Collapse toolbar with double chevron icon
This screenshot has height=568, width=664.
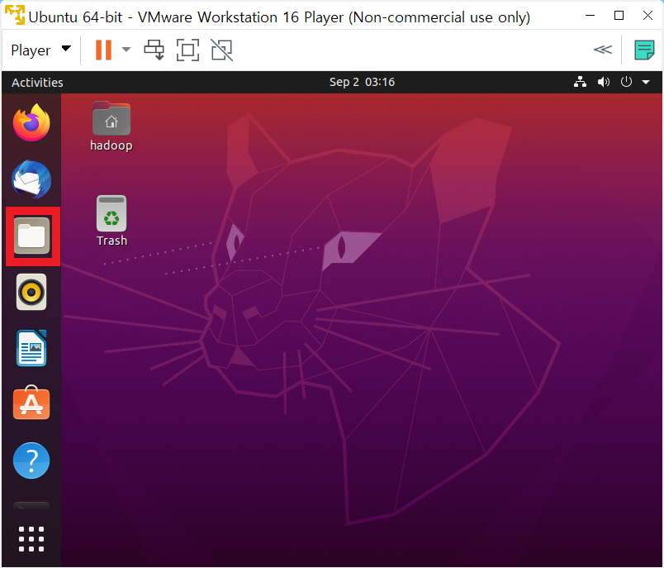pyautogui.click(x=603, y=50)
